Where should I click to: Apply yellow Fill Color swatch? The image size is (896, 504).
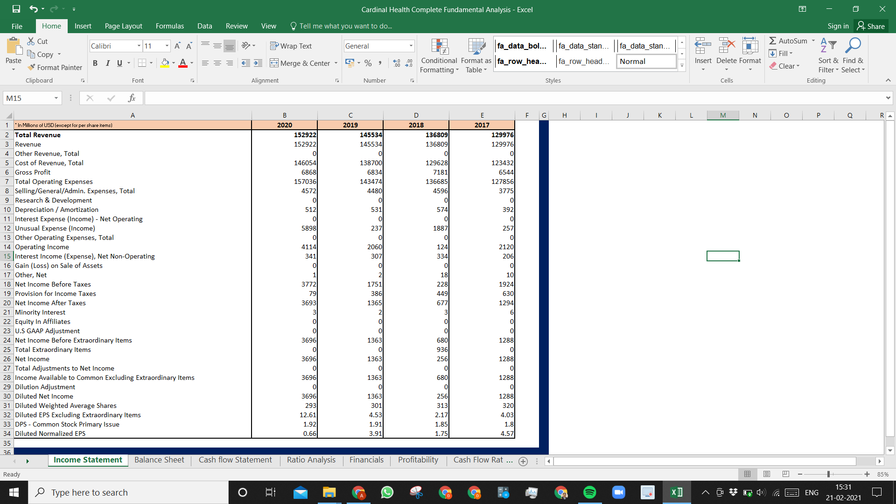(165, 63)
